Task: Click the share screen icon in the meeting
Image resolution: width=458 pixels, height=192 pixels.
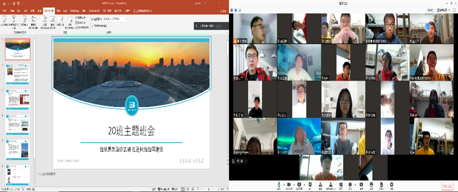Action: pos(299,185)
